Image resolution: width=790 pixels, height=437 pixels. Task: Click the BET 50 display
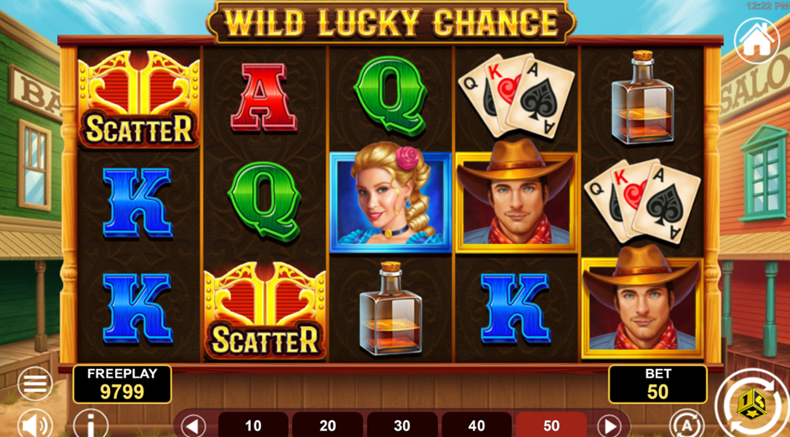point(658,384)
